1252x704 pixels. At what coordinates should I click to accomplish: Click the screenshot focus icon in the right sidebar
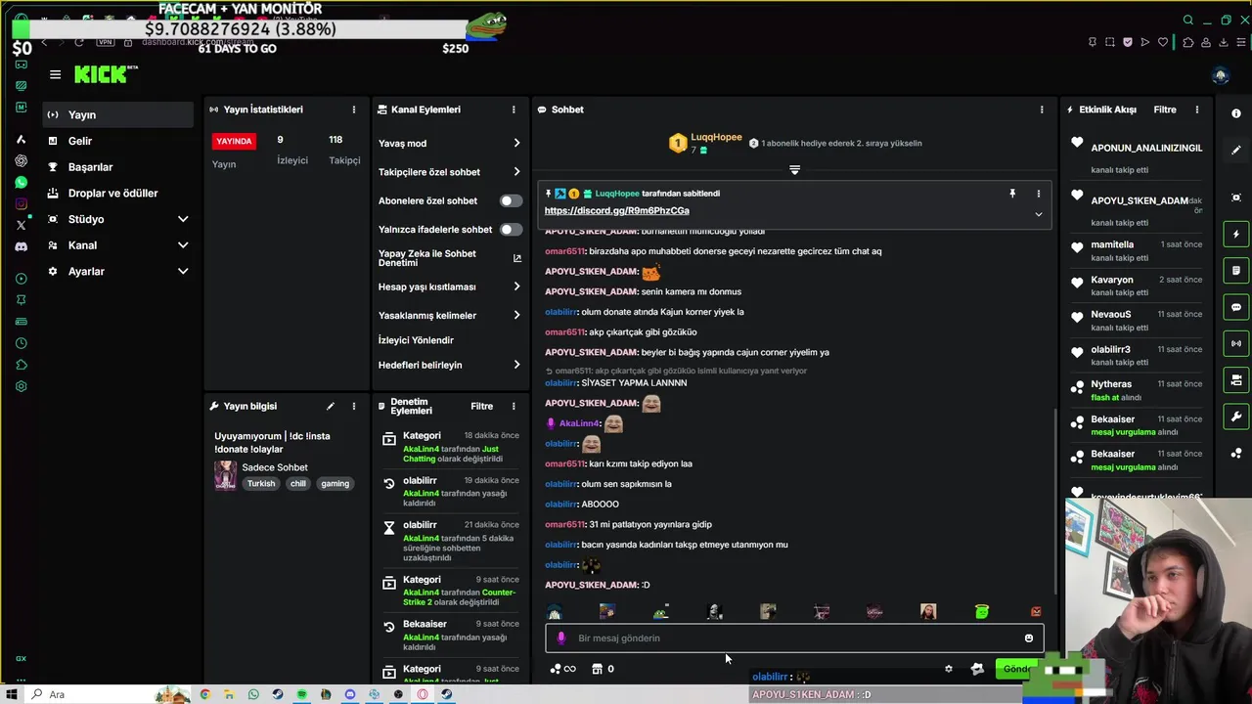click(x=1236, y=197)
